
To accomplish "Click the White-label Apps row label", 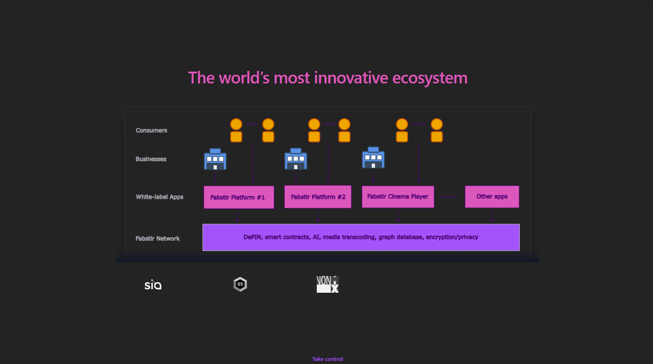I will pos(159,197).
